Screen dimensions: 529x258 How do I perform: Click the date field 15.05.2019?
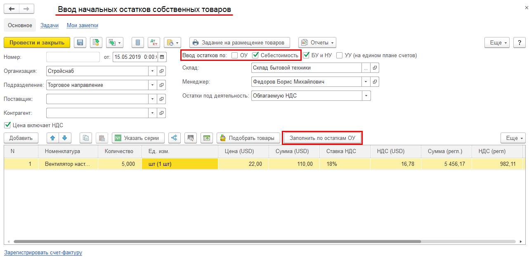(x=135, y=57)
